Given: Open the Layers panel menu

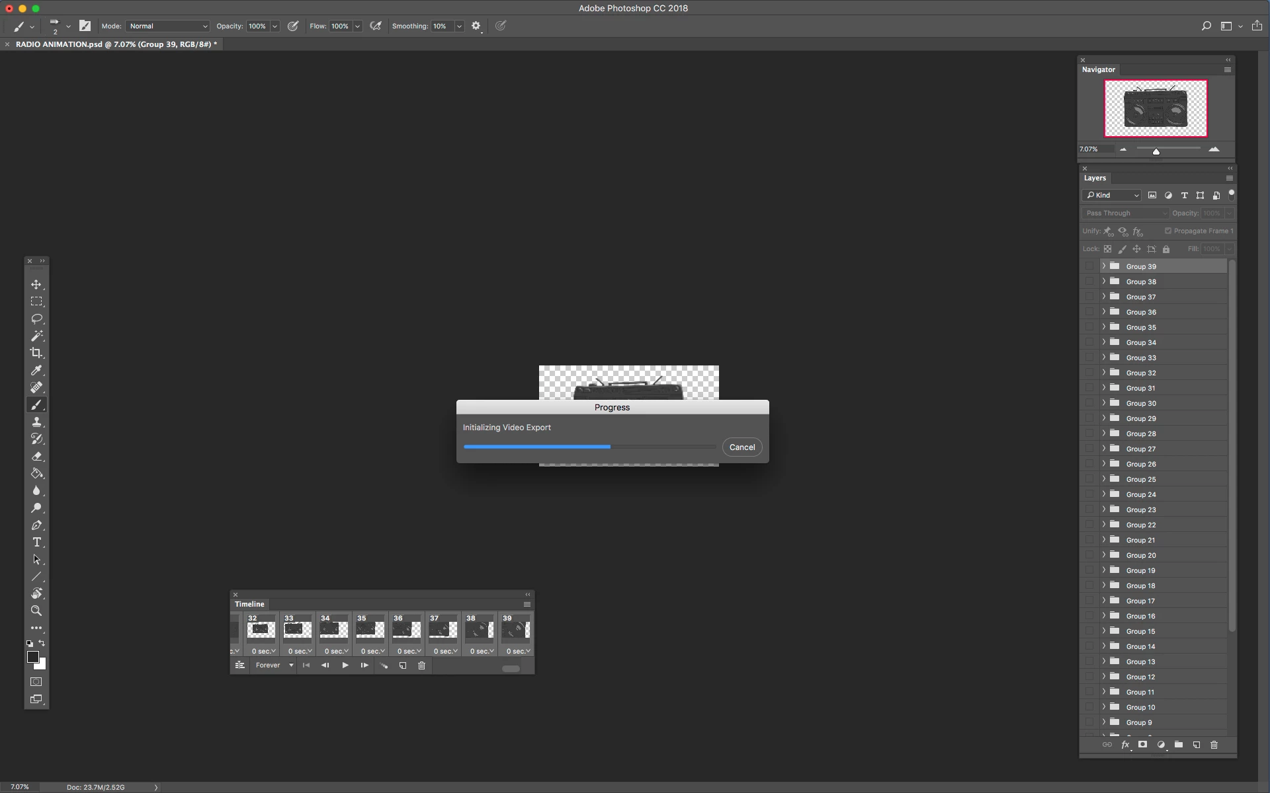Looking at the screenshot, I should (1229, 178).
